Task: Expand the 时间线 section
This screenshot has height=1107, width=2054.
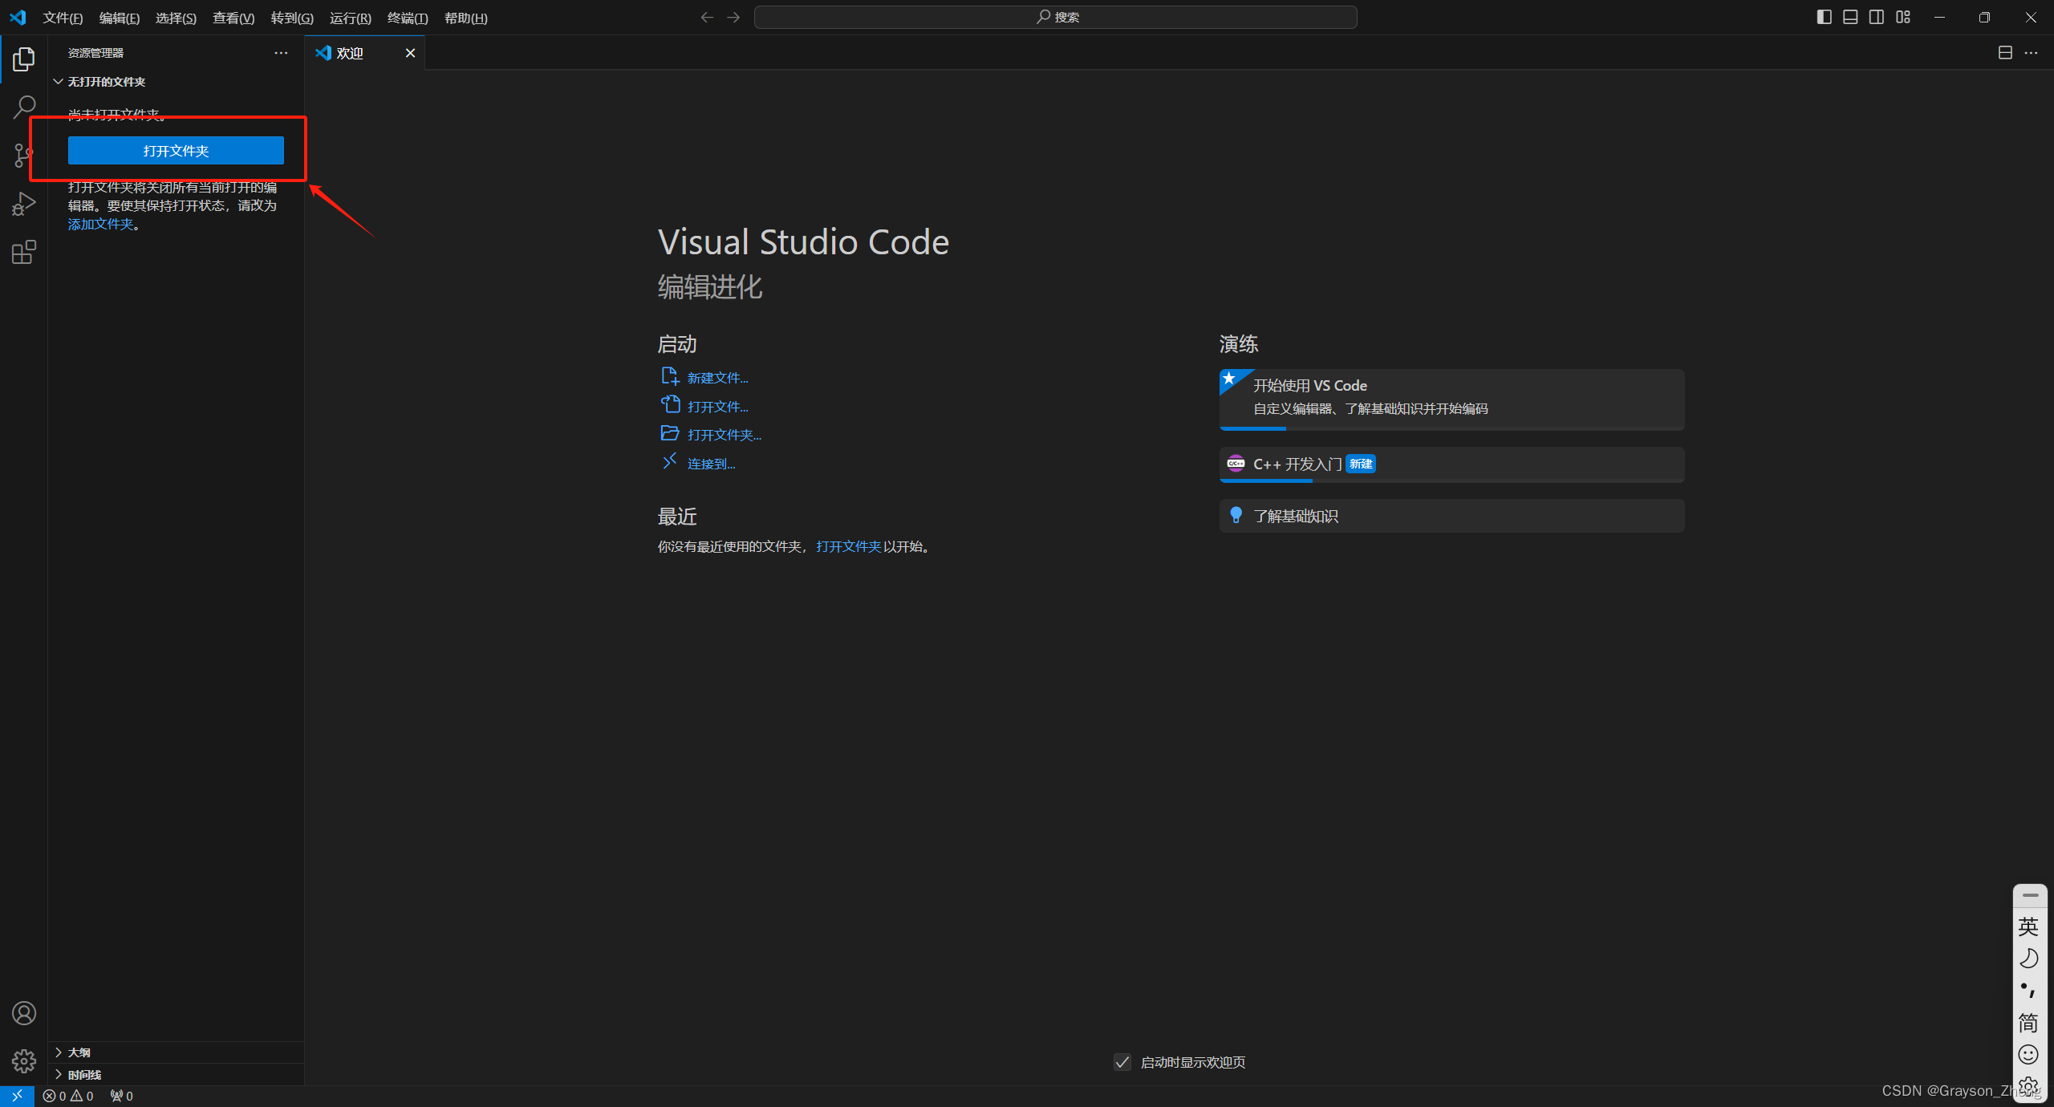Action: (x=83, y=1075)
